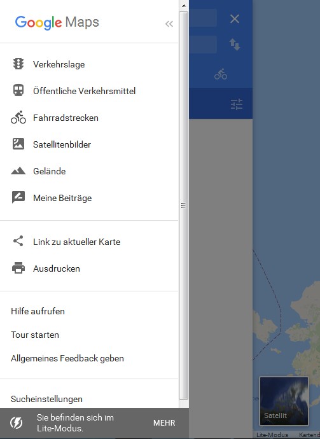Open Sucheinstellungen
The width and height of the screenshot is (320, 439).
pos(46,399)
